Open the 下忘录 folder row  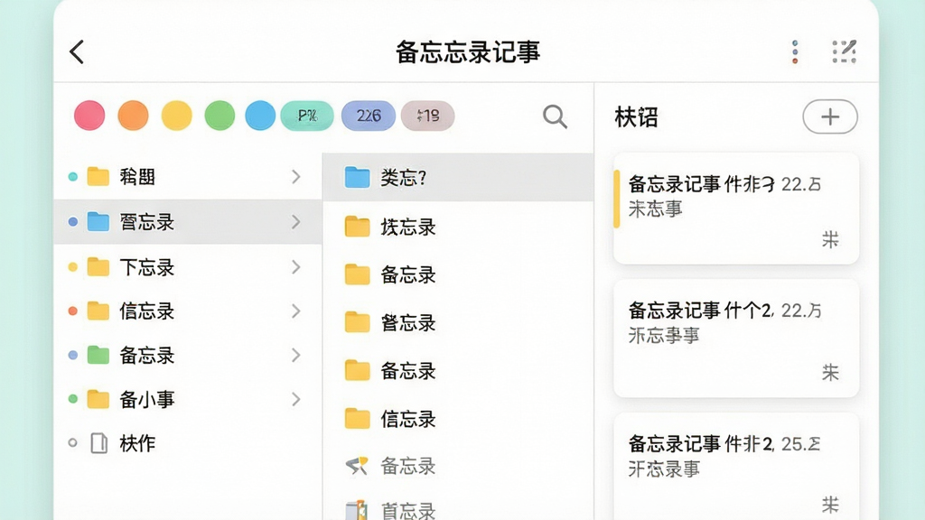(x=188, y=267)
